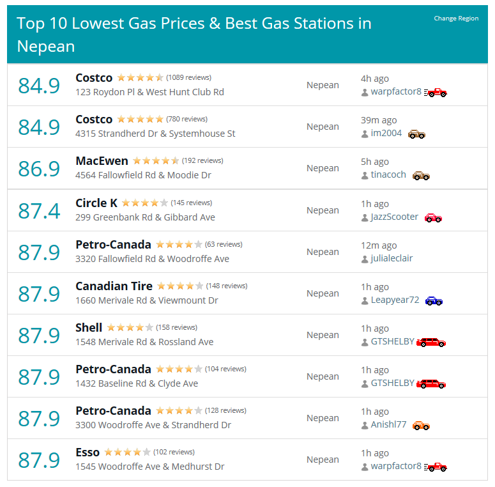Click red limo icon in the Shell row
Screen dimensions: 495x487
[431, 343]
